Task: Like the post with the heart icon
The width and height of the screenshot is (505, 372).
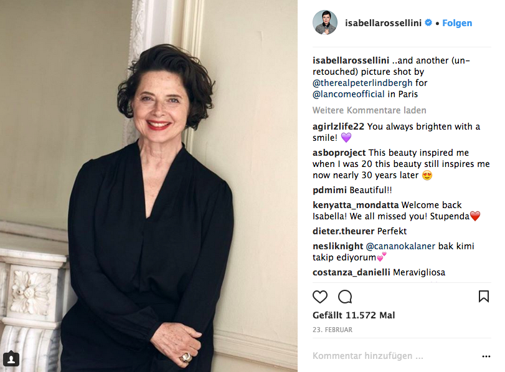Action: 320,297
